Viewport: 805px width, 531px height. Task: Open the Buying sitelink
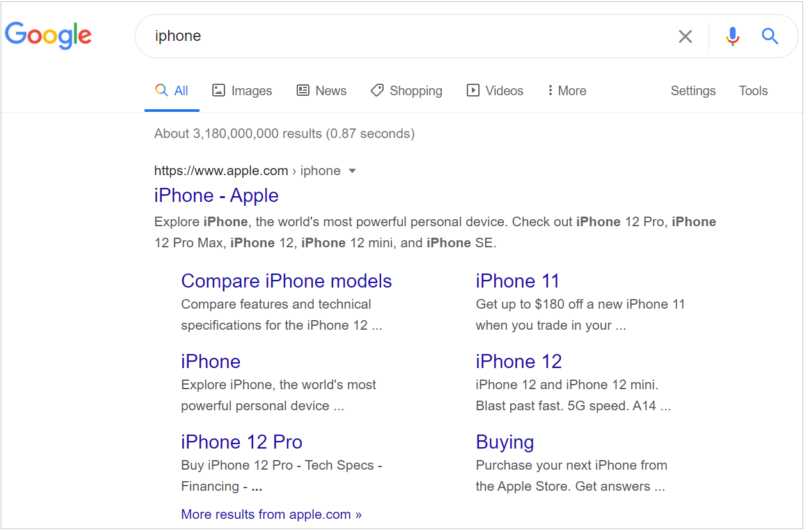pos(505,442)
